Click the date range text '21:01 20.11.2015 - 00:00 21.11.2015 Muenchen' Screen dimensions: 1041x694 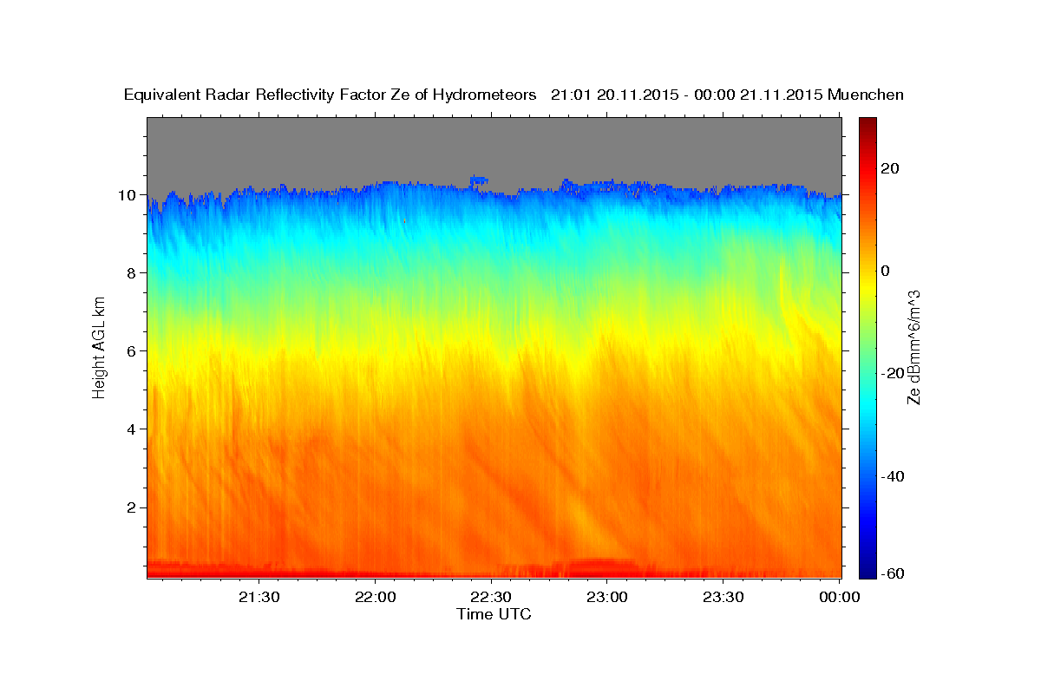[727, 95]
